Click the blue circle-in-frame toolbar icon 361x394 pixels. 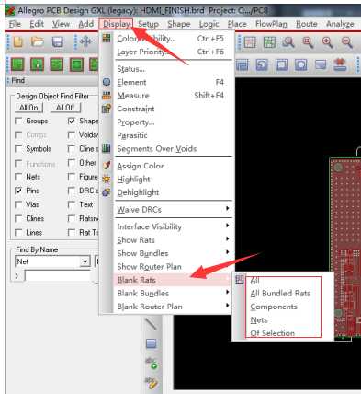(x=301, y=64)
